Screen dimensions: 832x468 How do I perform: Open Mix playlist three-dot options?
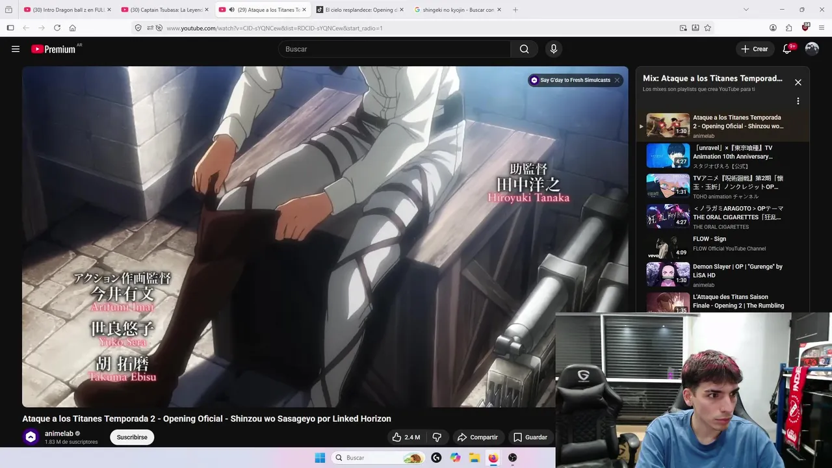pos(798,101)
